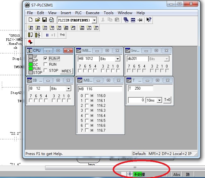Image resolution: width=205 pixels, height=178 pixels.
Task: Click the T 250 timer address field
Action: [141, 89]
